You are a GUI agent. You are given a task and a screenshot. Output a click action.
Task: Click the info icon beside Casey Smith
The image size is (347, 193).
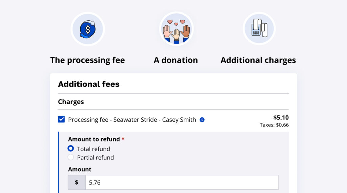202,120
